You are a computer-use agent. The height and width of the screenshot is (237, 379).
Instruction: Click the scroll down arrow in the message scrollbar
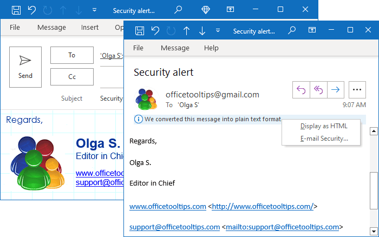374,231
